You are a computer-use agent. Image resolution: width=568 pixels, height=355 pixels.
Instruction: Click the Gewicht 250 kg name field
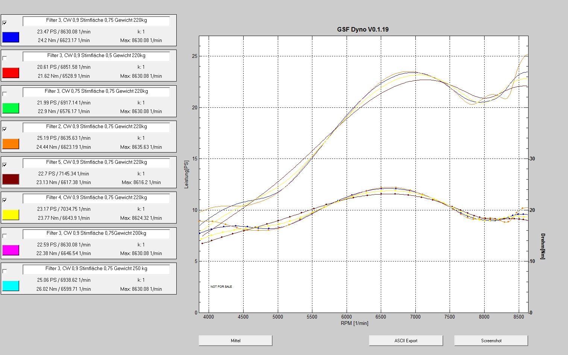coord(96,269)
